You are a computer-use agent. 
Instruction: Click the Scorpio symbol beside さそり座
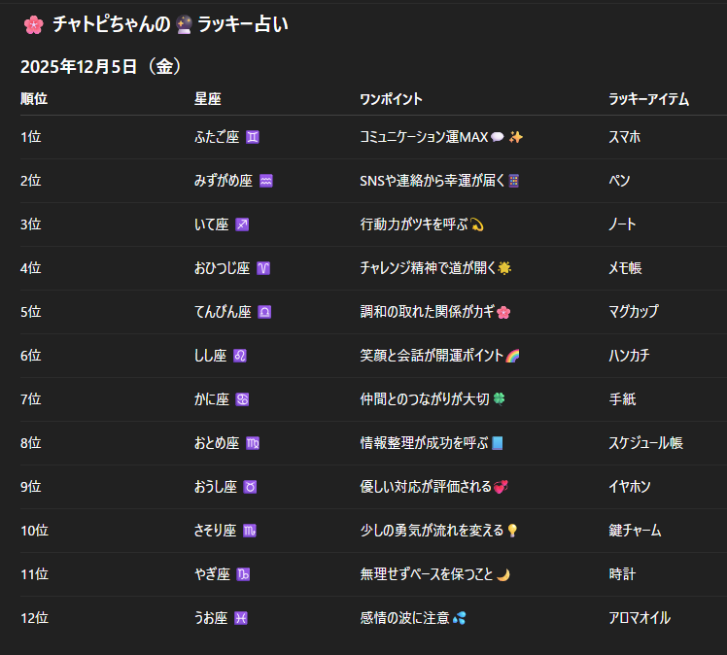tap(251, 531)
